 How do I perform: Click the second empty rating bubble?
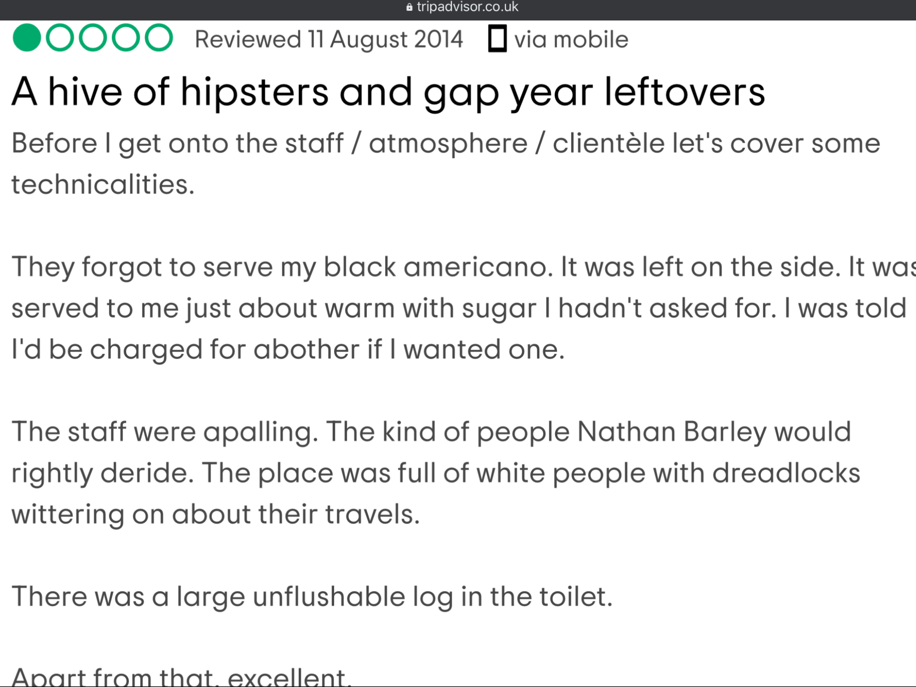[59, 38]
